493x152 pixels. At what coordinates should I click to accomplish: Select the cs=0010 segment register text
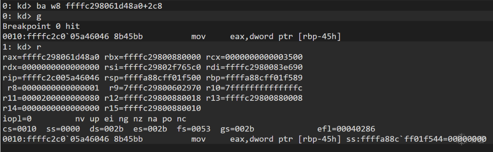point(19,129)
